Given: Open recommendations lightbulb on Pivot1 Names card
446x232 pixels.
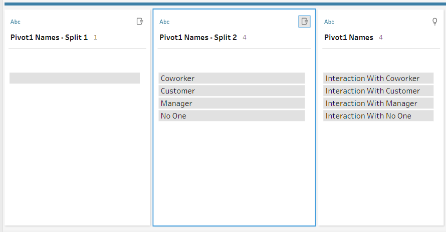Looking at the screenshot, I should [434, 21].
